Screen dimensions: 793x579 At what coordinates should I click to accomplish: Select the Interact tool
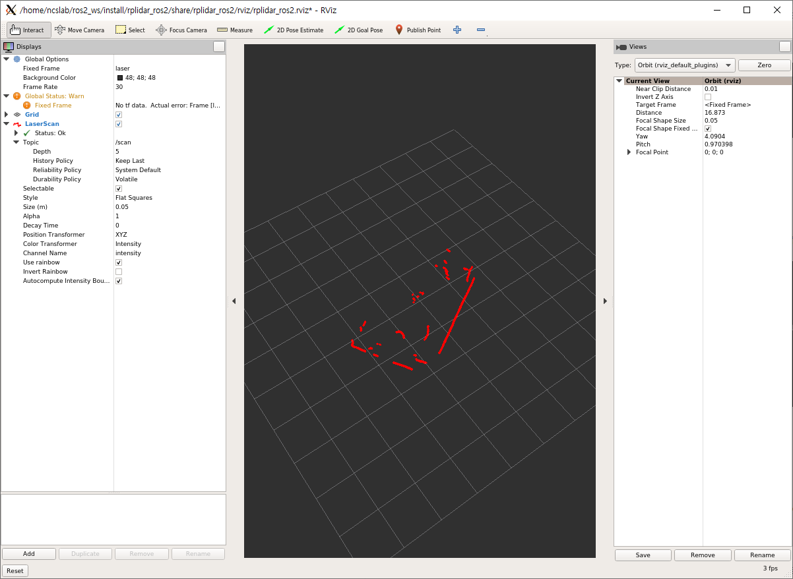click(28, 30)
